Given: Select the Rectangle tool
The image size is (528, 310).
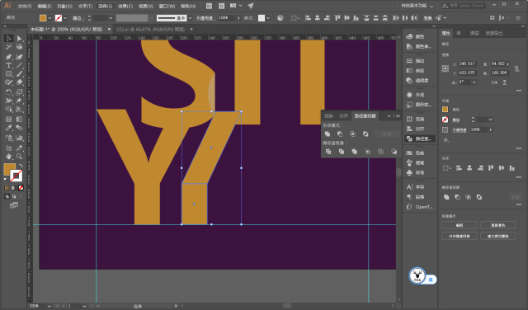Looking at the screenshot, I should (9, 73).
